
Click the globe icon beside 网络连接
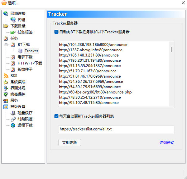tap(6, 13)
